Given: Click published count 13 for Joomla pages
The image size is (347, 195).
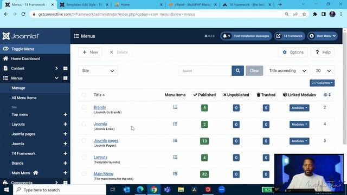Looking at the screenshot, I should point(204,141).
